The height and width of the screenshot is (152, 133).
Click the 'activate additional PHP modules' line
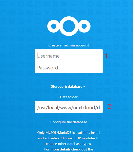[69, 138]
